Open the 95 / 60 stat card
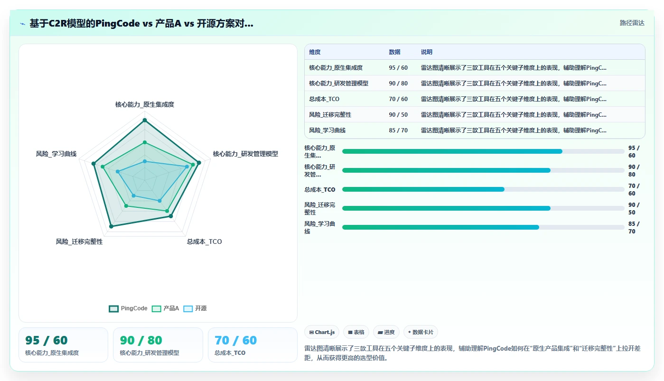Viewport: 664px width, 381px height. coord(63,345)
